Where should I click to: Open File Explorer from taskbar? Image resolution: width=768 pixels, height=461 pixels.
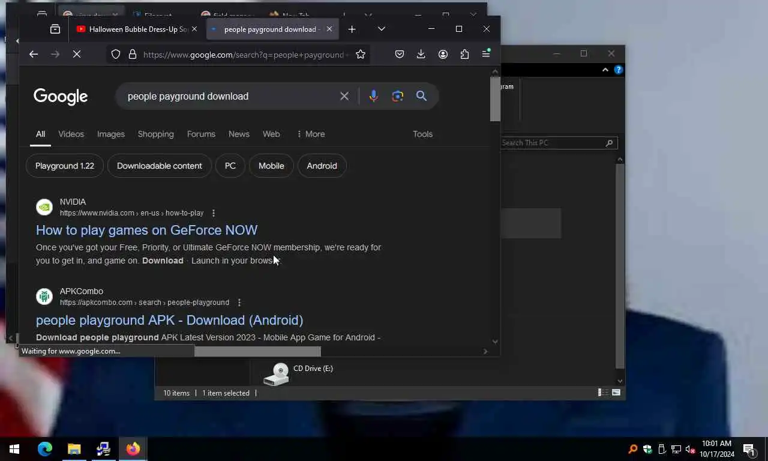coord(74,449)
